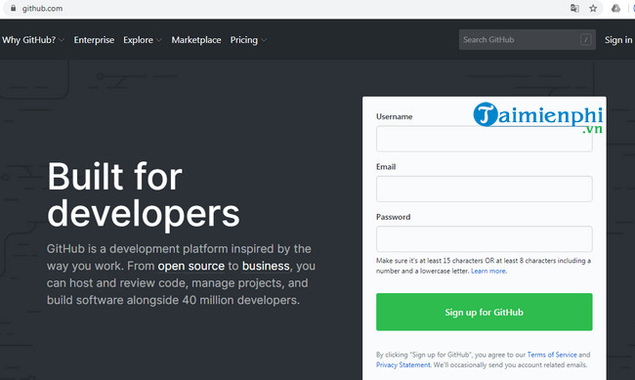Click the Email label text
The width and height of the screenshot is (635, 380).
coord(386,167)
